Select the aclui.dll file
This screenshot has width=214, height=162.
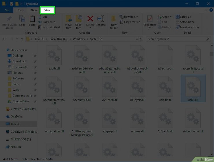(193, 88)
